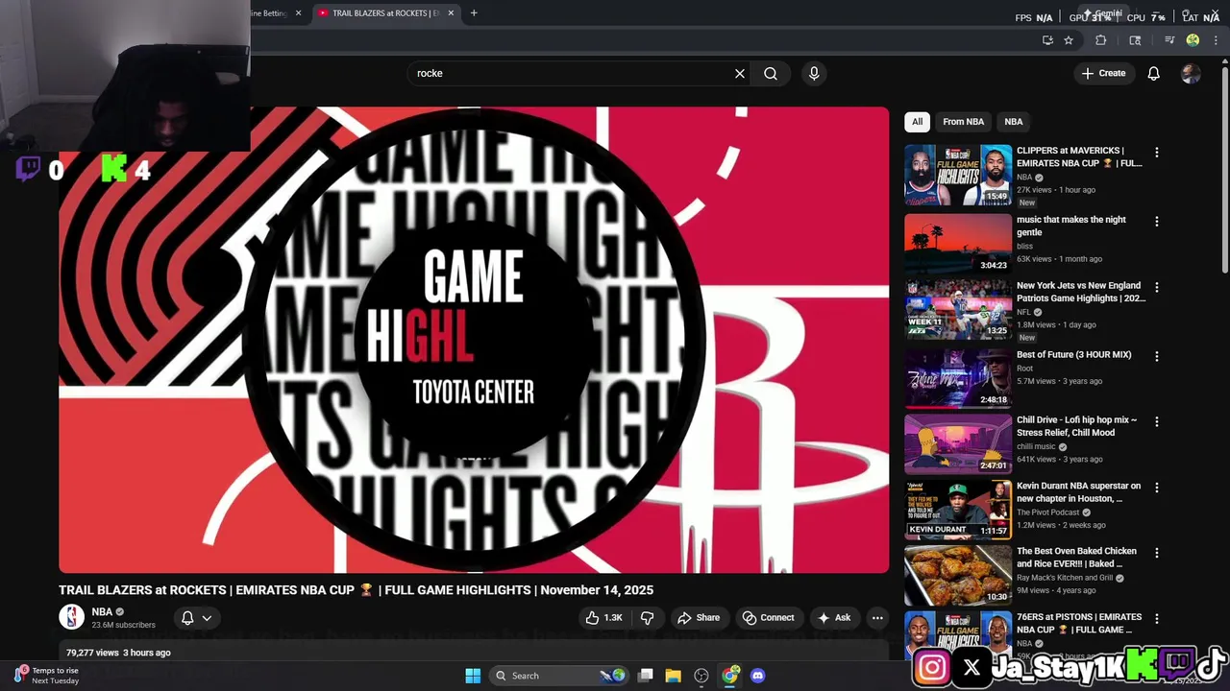Open options menu for Kevin Durant podcast video
1230x691 pixels.
point(1157,488)
